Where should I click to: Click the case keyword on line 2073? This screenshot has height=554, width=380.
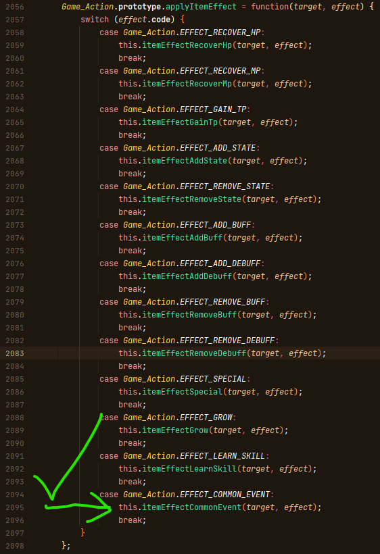coord(109,225)
